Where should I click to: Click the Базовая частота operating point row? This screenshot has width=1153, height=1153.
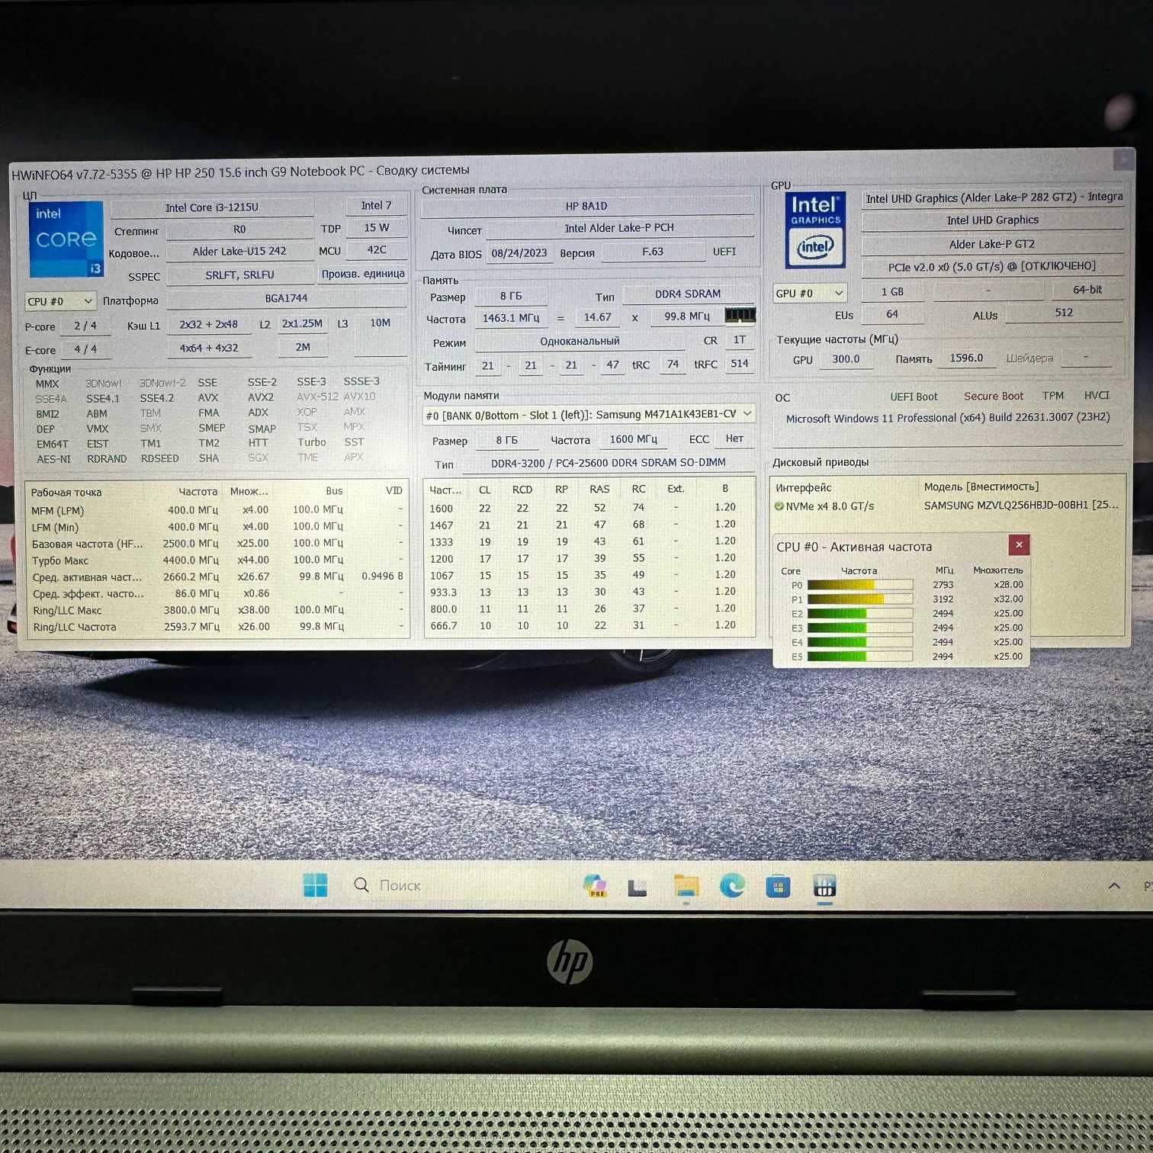pyautogui.click(x=218, y=543)
